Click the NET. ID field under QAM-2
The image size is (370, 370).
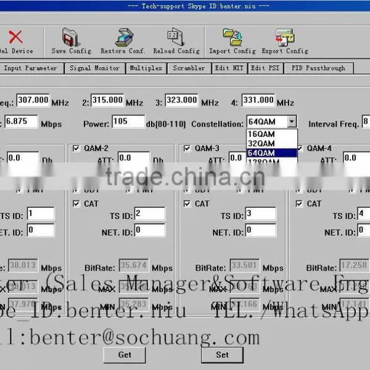[150, 230]
